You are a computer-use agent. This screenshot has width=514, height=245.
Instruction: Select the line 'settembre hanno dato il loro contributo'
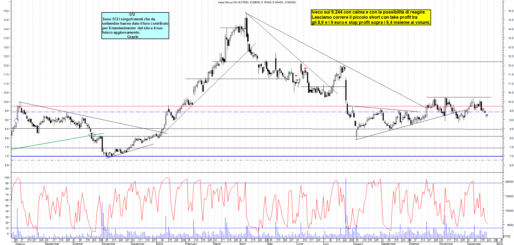(x=135, y=23)
